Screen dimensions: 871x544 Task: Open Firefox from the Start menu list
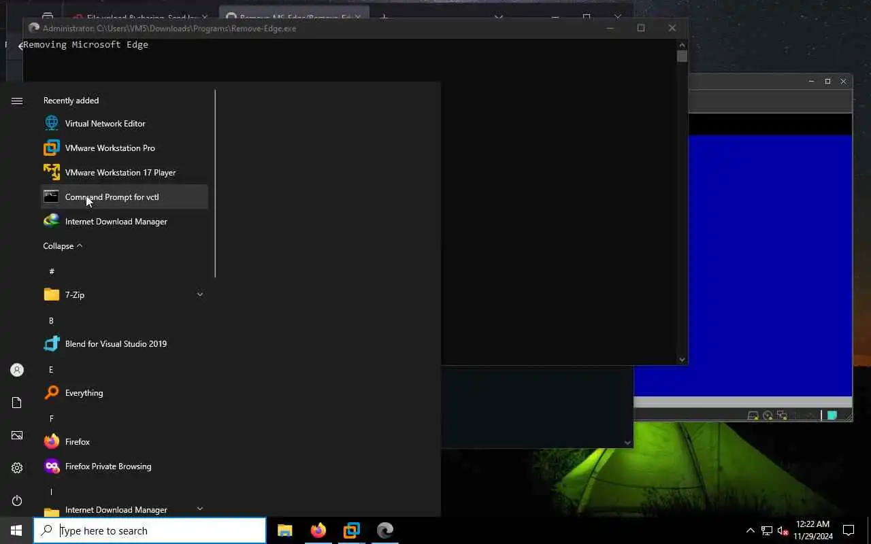tap(124, 442)
